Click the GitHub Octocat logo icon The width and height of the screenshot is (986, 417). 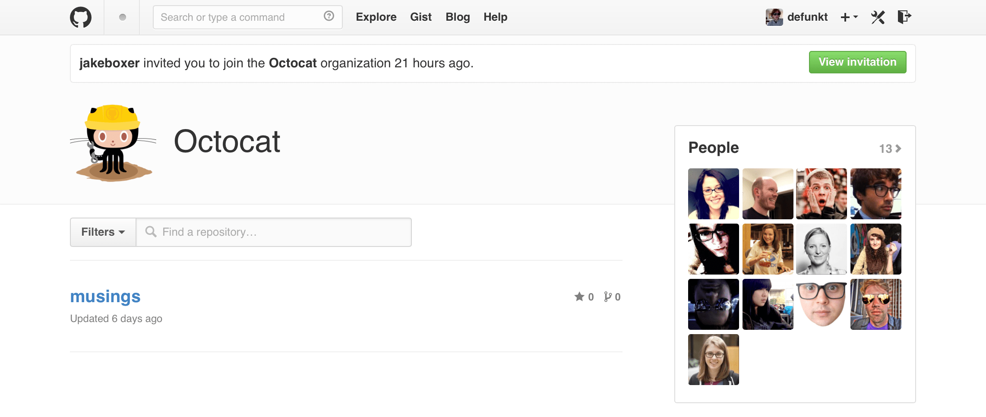(81, 17)
